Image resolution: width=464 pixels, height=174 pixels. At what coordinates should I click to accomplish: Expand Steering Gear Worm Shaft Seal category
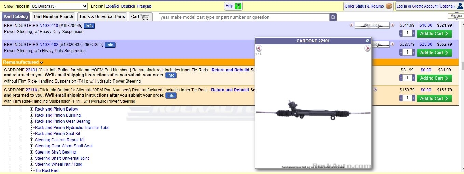32,146
